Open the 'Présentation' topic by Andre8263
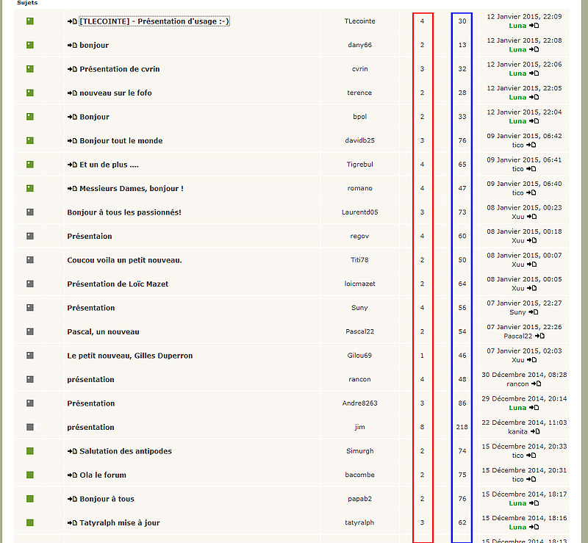588x543 pixels. [x=91, y=403]
